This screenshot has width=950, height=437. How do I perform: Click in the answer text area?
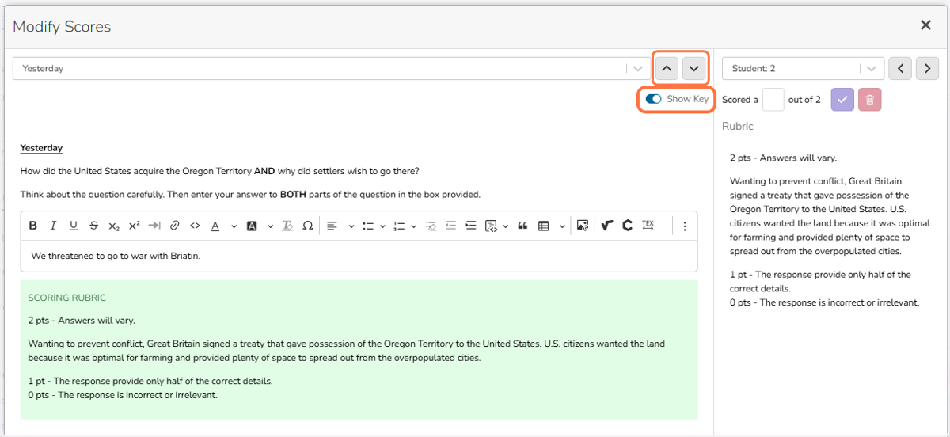click(x=359, y=256)
